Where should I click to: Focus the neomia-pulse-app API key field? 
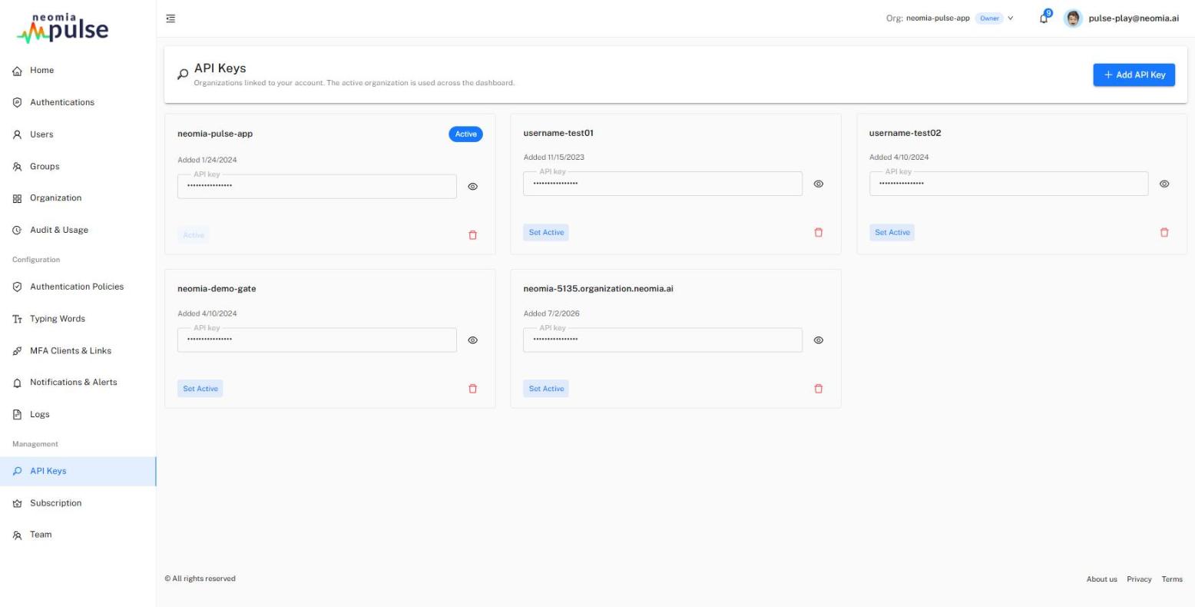[317, 187]
